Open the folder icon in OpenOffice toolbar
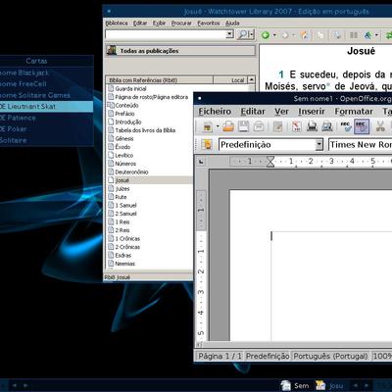The image size is (392, 392). 228,126
